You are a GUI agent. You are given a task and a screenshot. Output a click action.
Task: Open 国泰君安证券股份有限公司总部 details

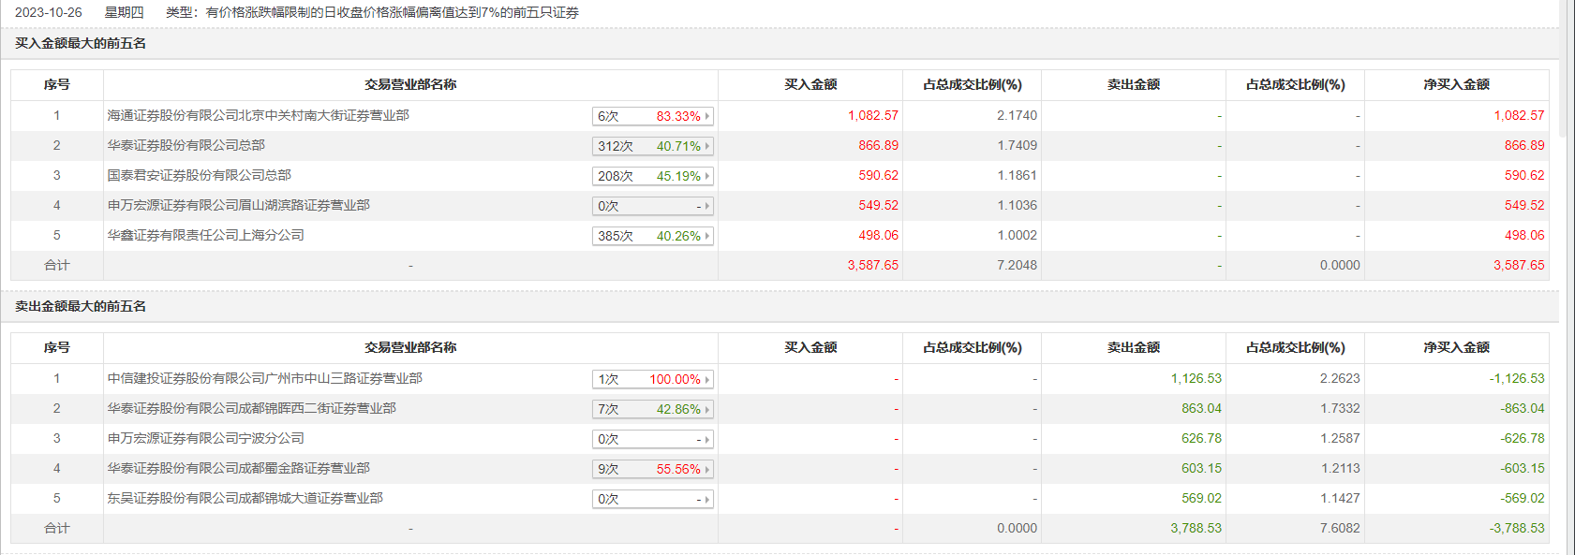pyautogui.click(x=199, y=176)
